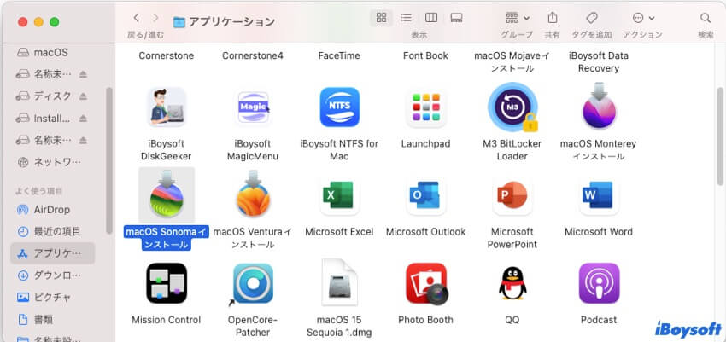Open the QQ penguin icon

point(512,283)
